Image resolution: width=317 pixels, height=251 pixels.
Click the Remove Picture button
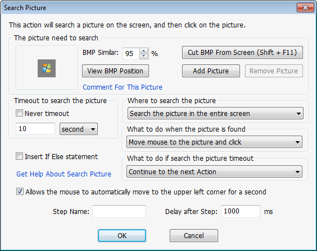tap(274, 71)
